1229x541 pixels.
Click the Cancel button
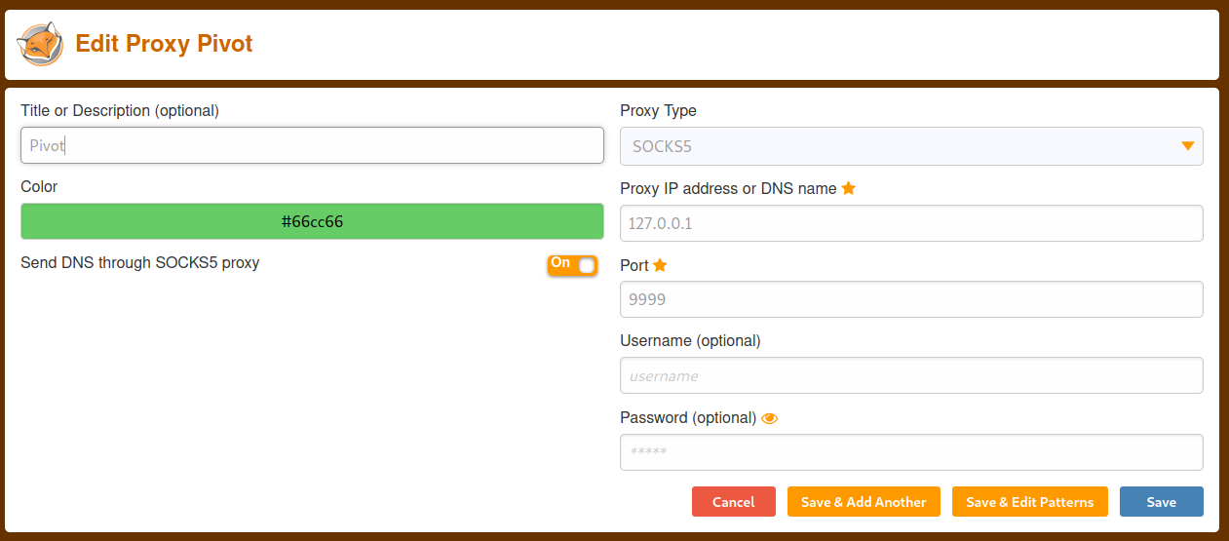(x=734, y=502)
